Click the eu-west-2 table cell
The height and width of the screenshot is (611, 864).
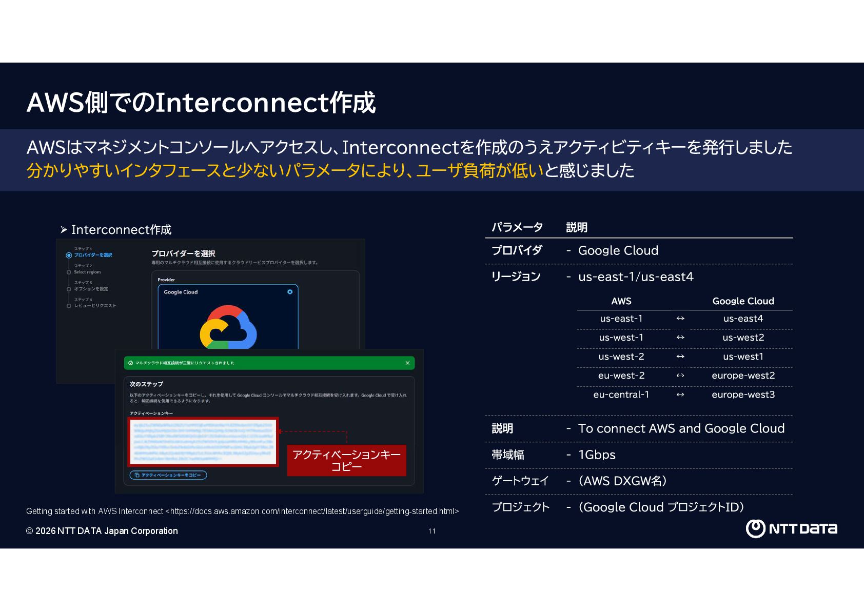pos(621,376)
